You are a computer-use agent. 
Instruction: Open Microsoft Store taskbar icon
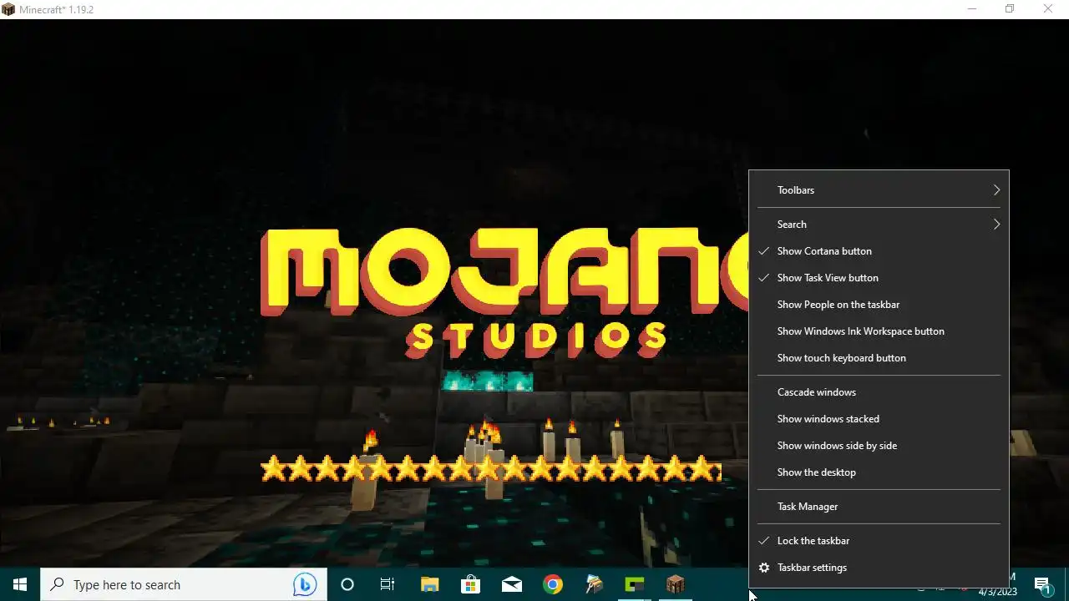point(471,584)
